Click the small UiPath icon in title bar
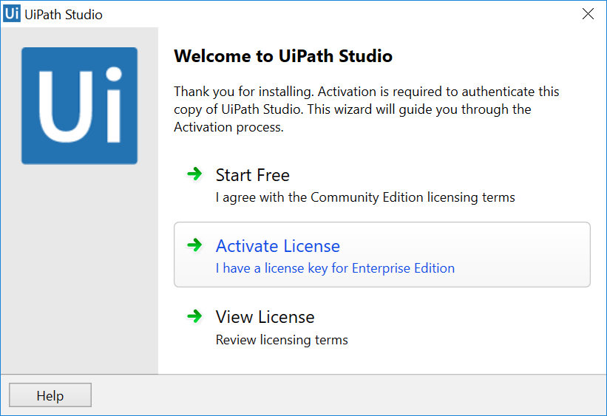Screen dimensions: 607x416 point(12,14)
